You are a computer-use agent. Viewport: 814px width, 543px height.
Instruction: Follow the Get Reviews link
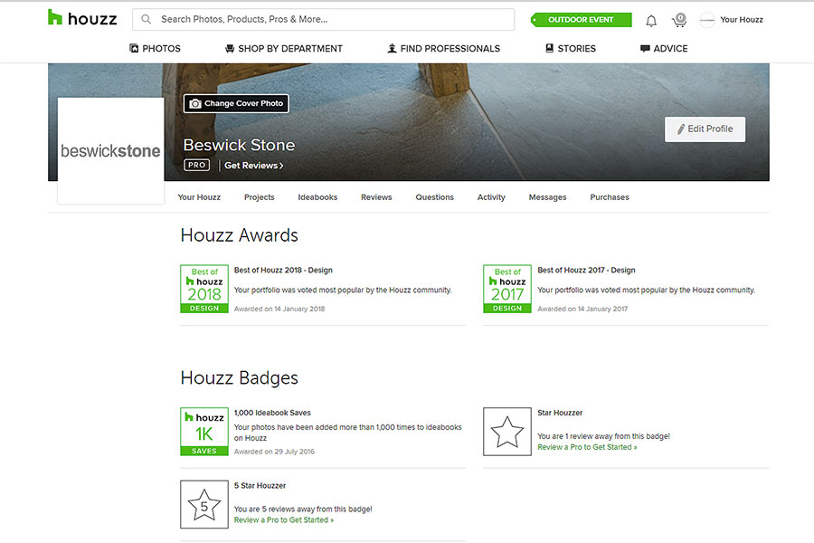click(253, 166)
